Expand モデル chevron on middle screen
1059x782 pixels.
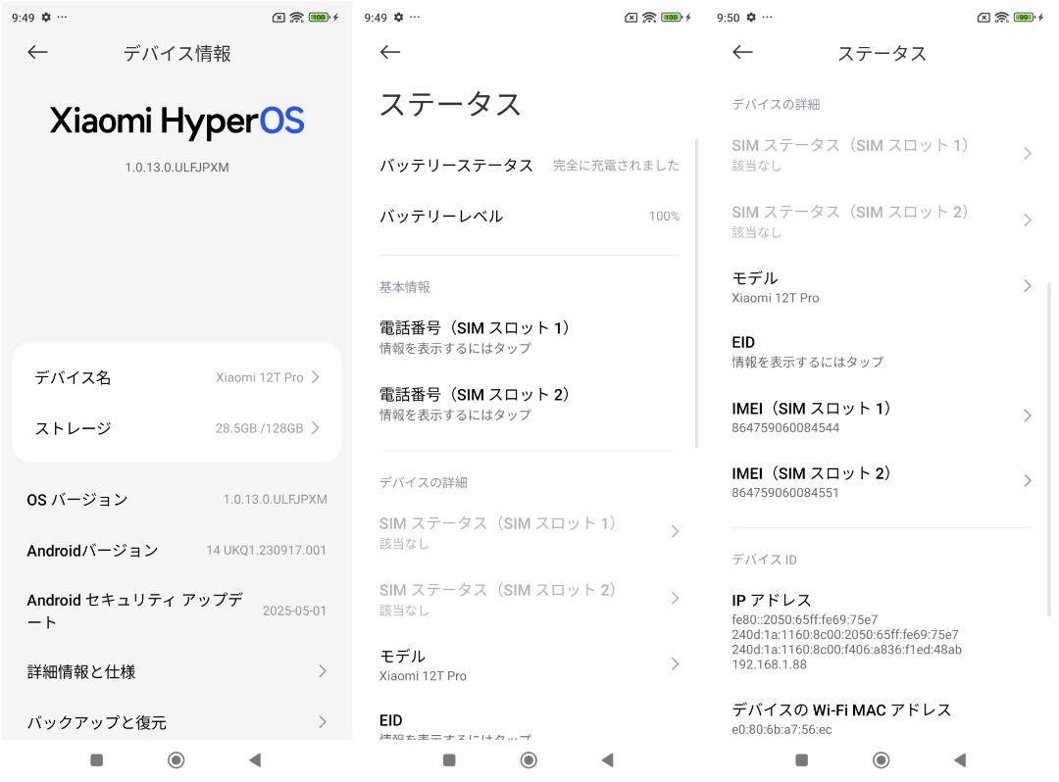[675, 664]
